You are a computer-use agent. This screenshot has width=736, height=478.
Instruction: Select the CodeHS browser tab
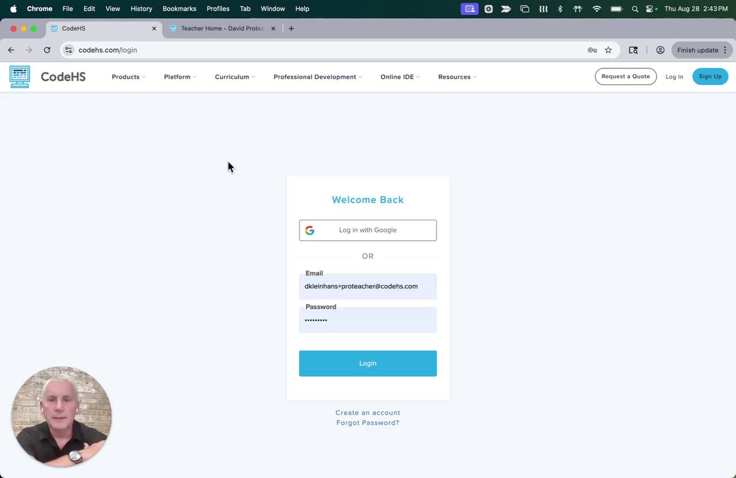(103, 28)
